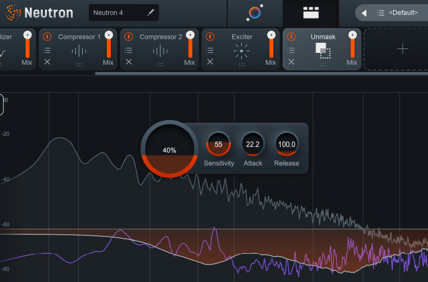Adjust the Compressor 2 Mix slider
The image size is (428, 282).
coord(190,44)
